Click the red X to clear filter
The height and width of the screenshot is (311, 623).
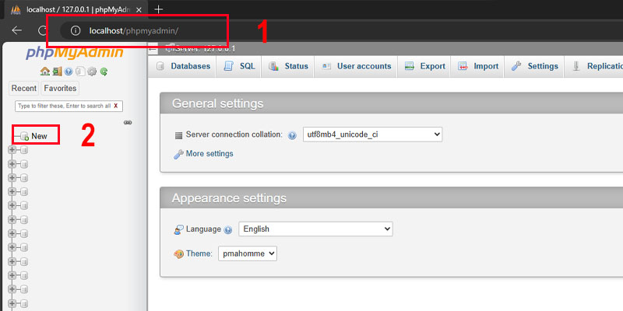pyautogui.click(x=115, y=106)
